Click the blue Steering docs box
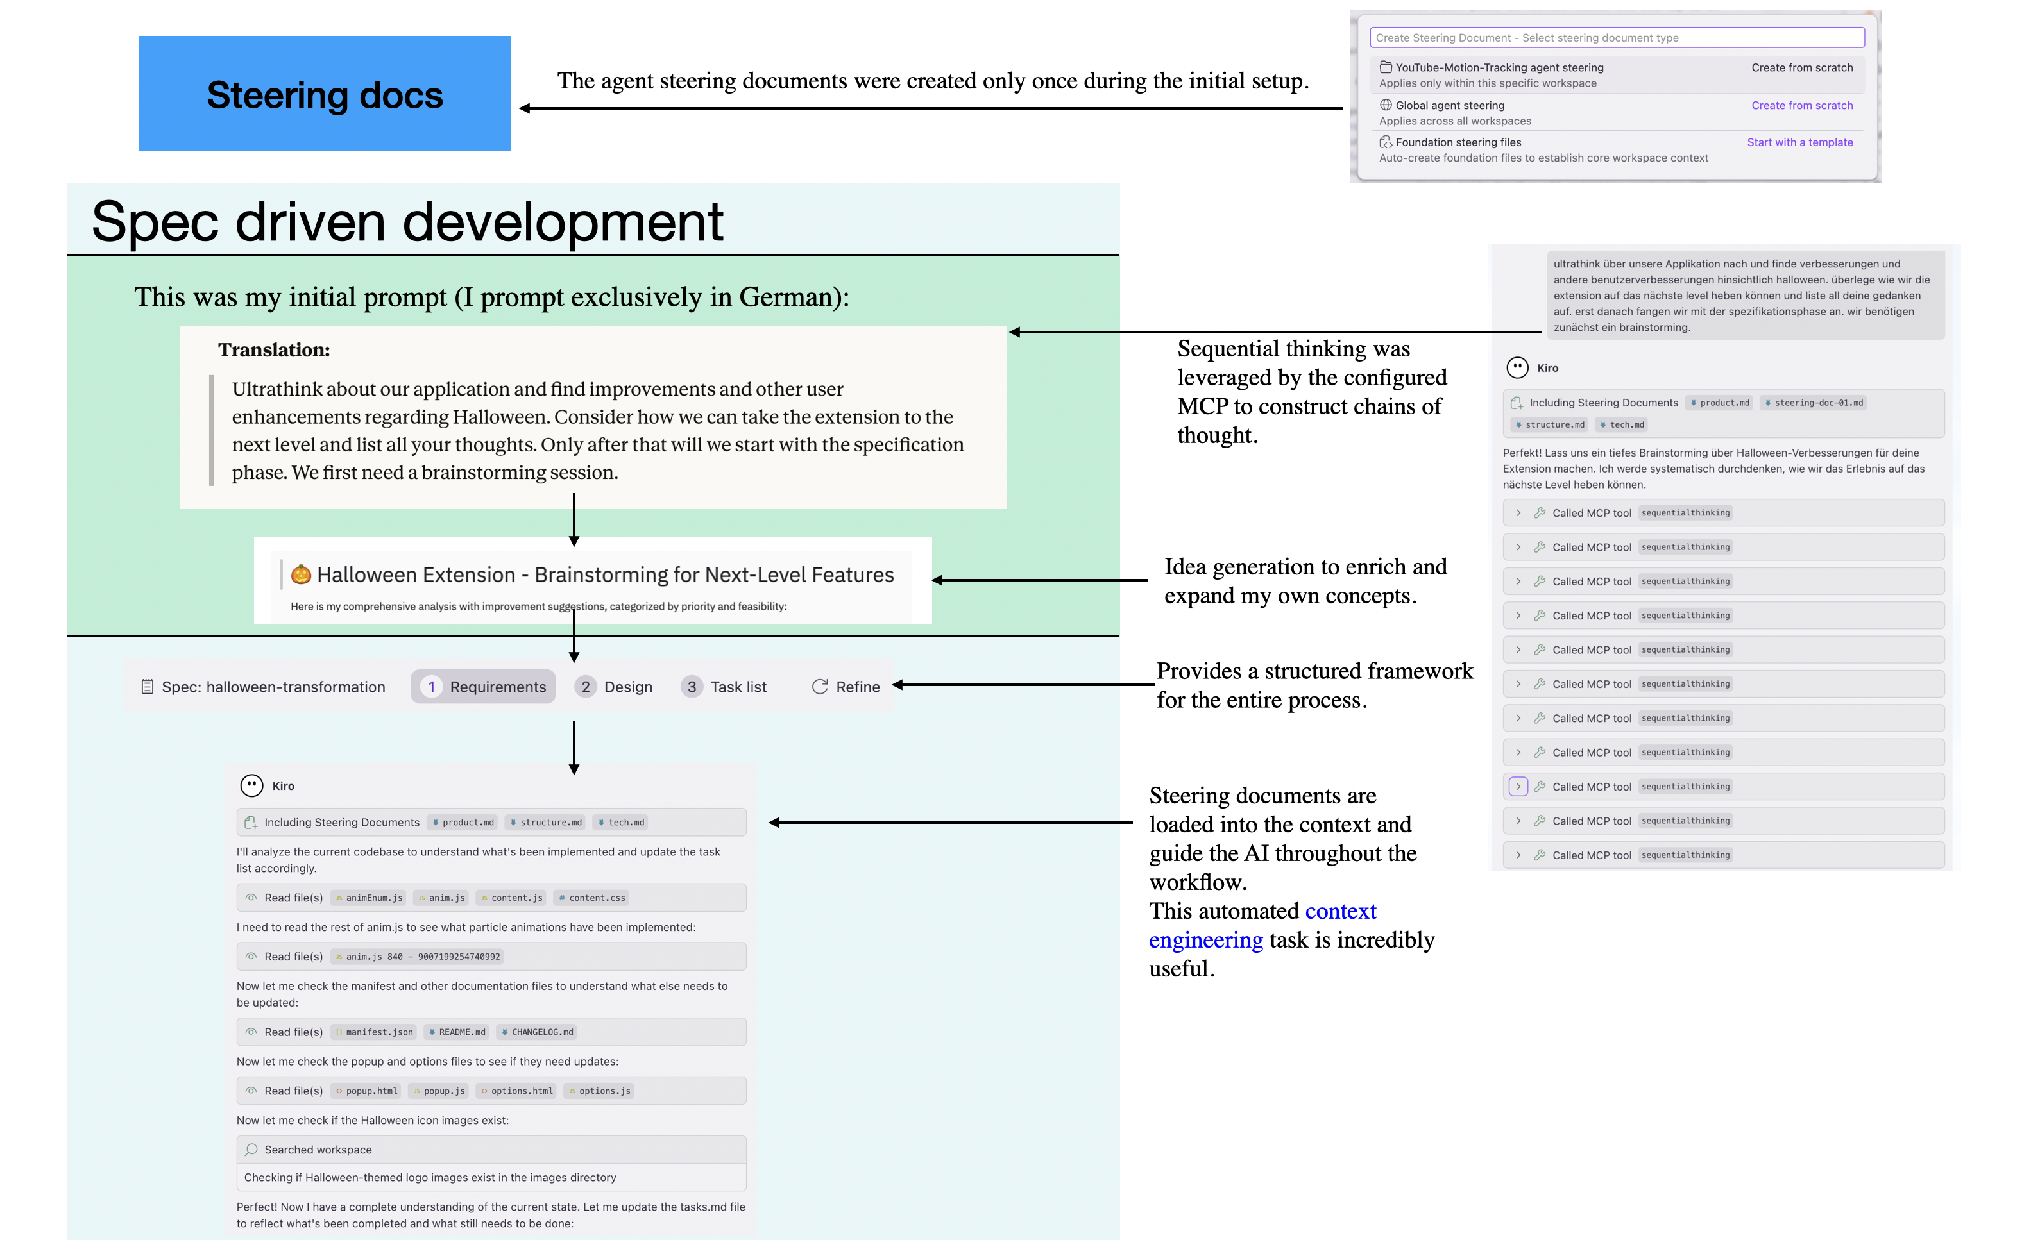Image resolution: width=2040 pixels, height=1240 pixels. click(325, 94)
